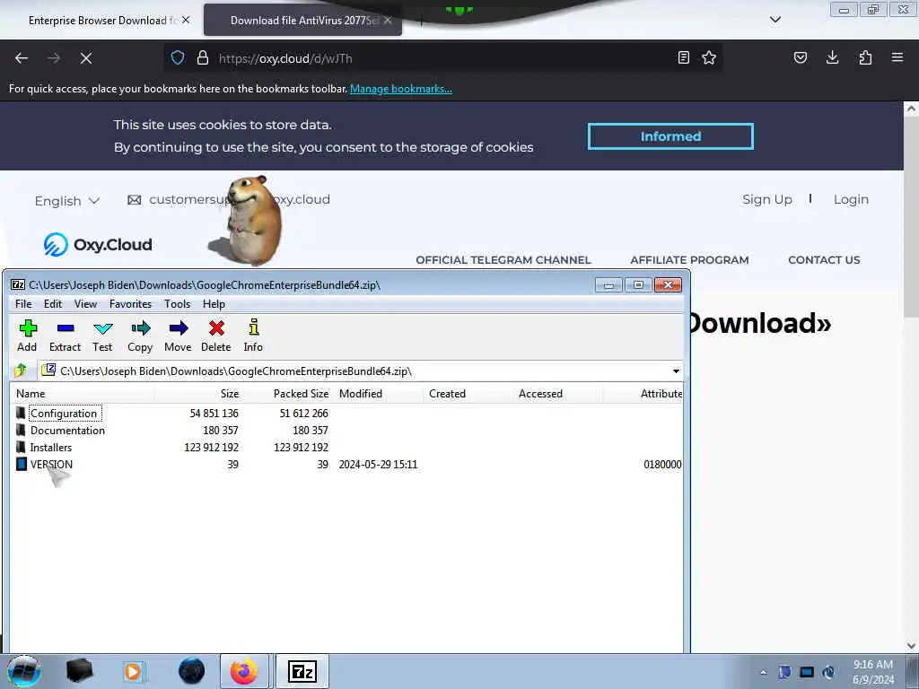Image resolution: width=919 pixels, height=689 pixels.
Task: Click VERSION modified date 2024-05-29 15:11
Action: coord(378,464)
